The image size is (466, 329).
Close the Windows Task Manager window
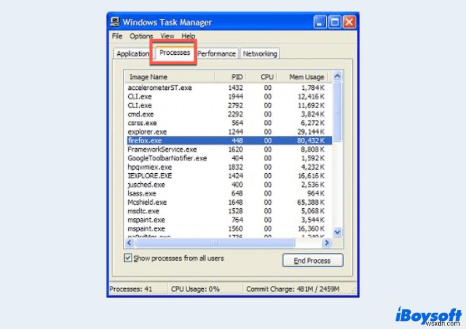[349, 22]
